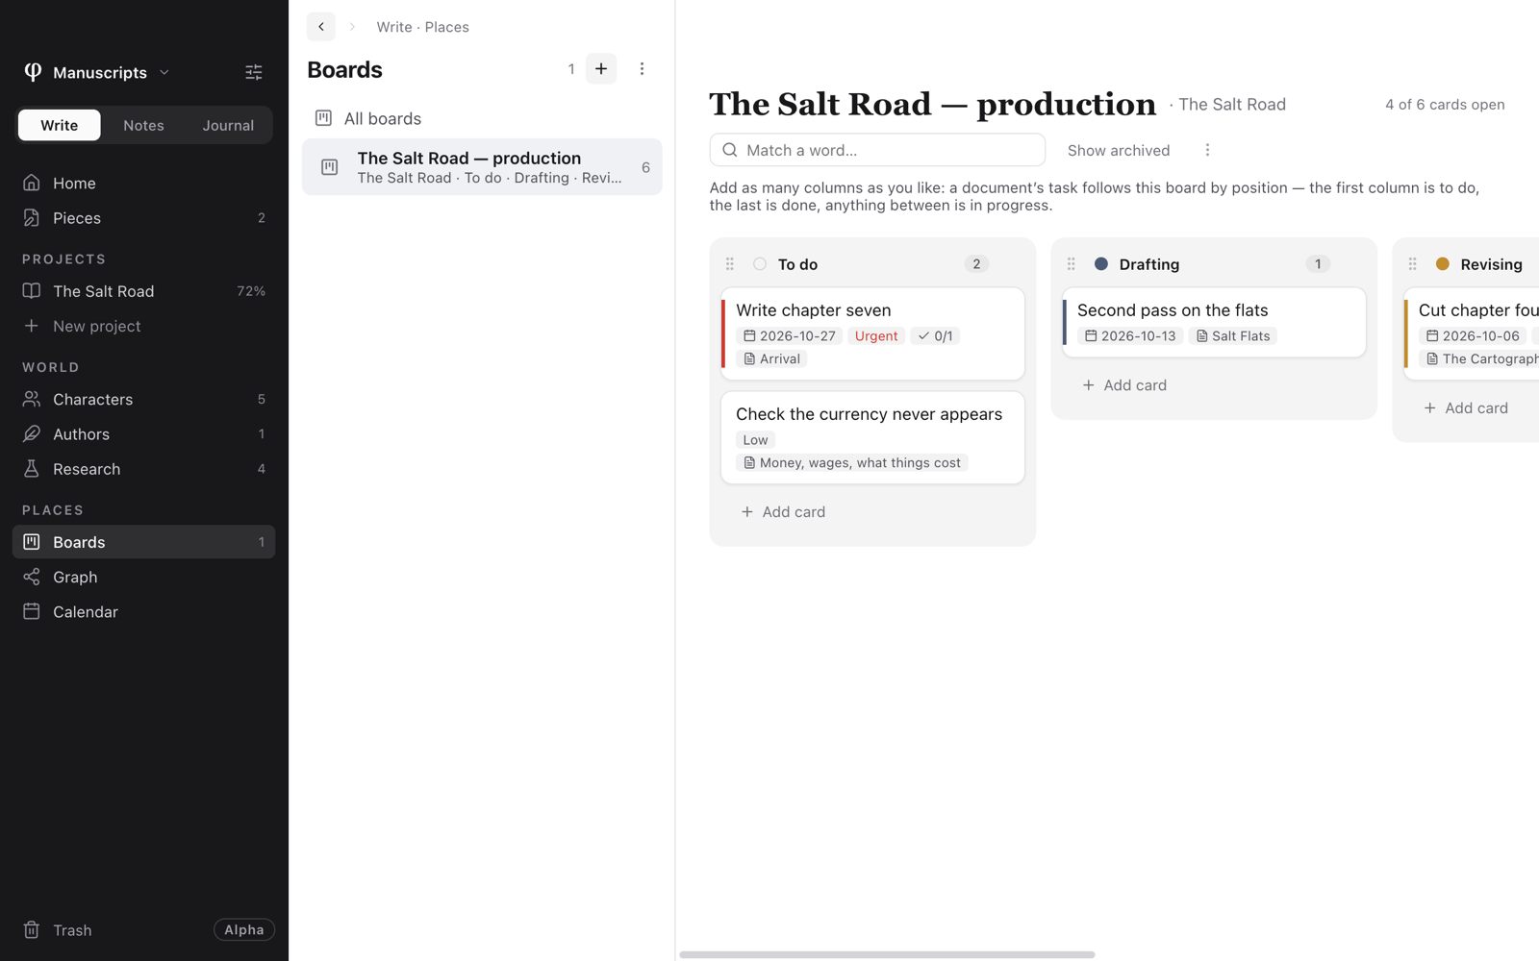This screenshot has width=1539, height=961.
Task: Switch to the Write tab
Action: [x=60, y=125]
